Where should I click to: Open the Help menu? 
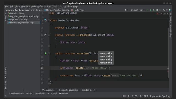pos(75,7)
